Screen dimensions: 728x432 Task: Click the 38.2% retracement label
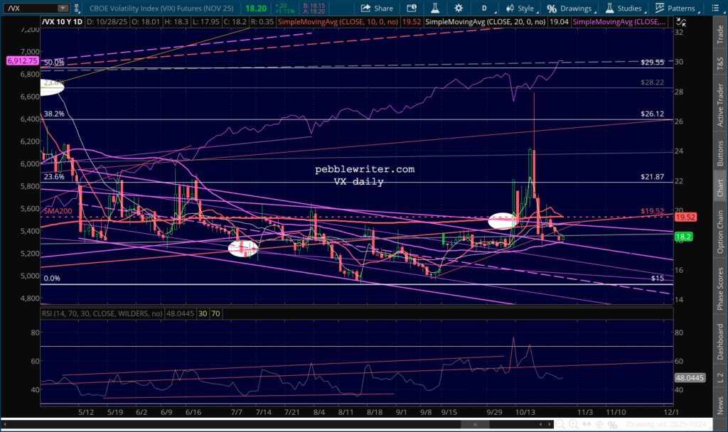(54, 114)
